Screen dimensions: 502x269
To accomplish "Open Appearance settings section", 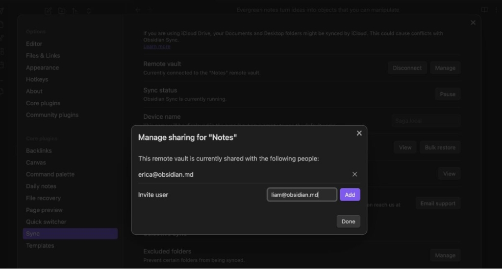I will tap(42, 67).
